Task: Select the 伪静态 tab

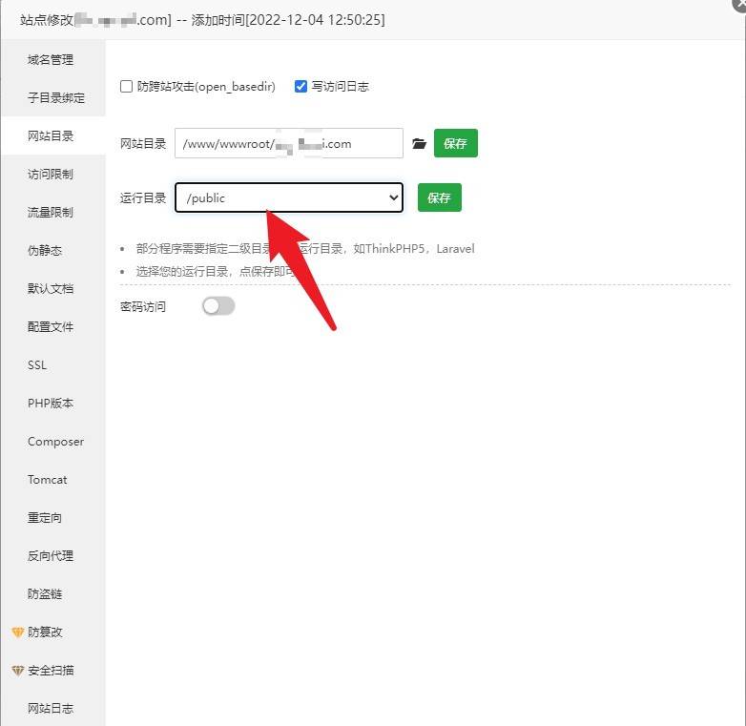Action: [x=45, y=251]
